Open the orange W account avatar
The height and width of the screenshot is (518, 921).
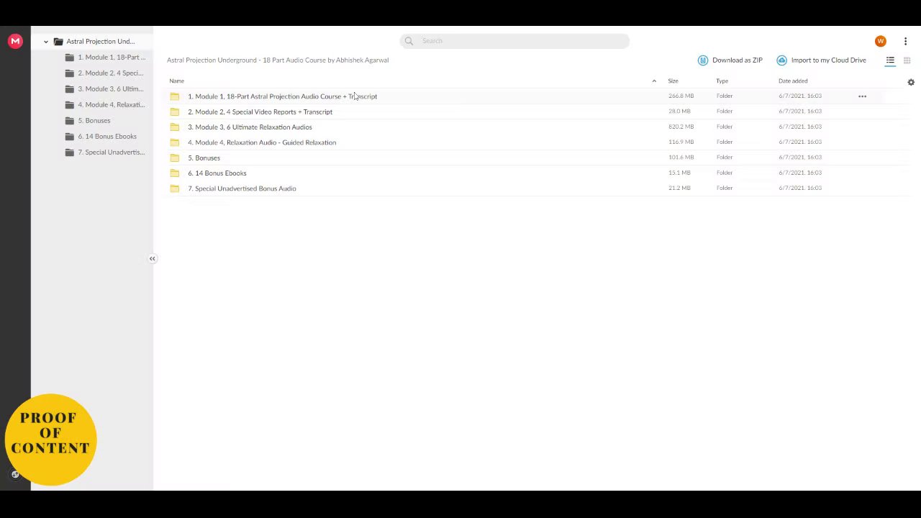(x=880, y=41)
